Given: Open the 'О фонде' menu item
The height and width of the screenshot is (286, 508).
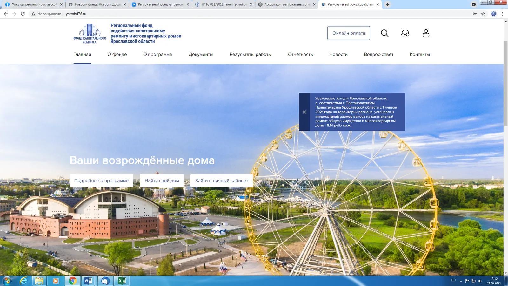Looking at the screenshot, I should tap(117, 54).
